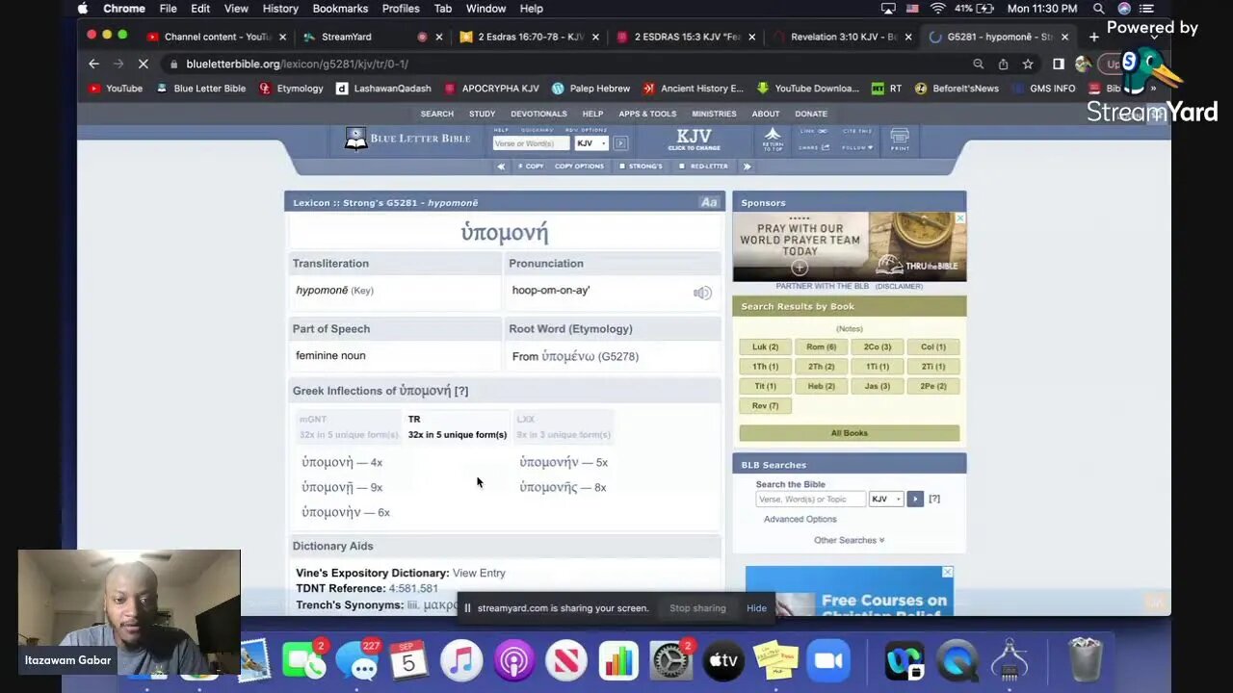The image size is (1233, 693).
Task: Click the Luk (2) book result
Action: click(765, 346)
